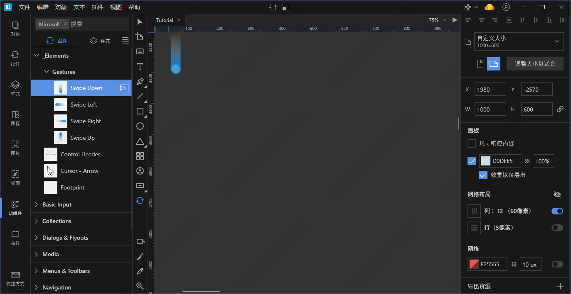Expand the Menus & Toolbars group
The image size is (571, 294).
coord(37,271)
